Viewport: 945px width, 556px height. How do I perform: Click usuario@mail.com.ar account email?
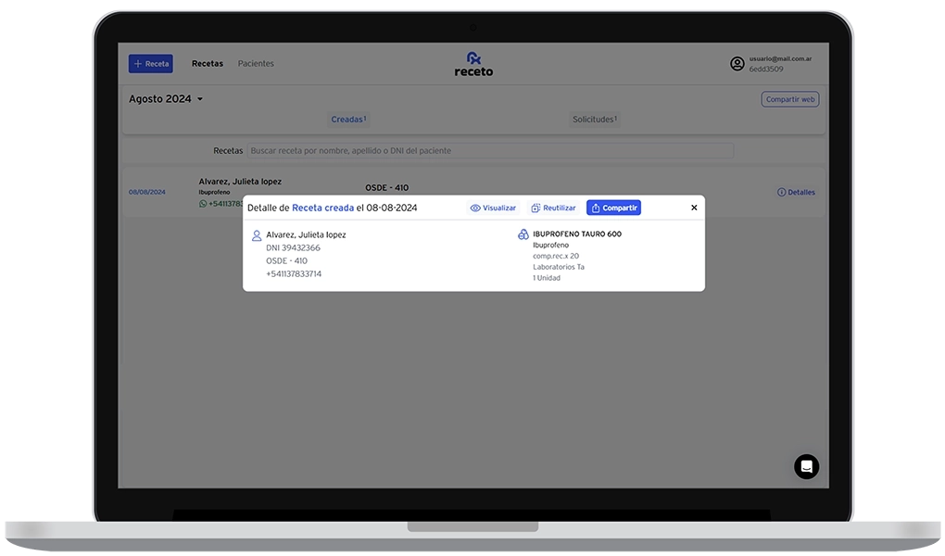tap(780, 59)
